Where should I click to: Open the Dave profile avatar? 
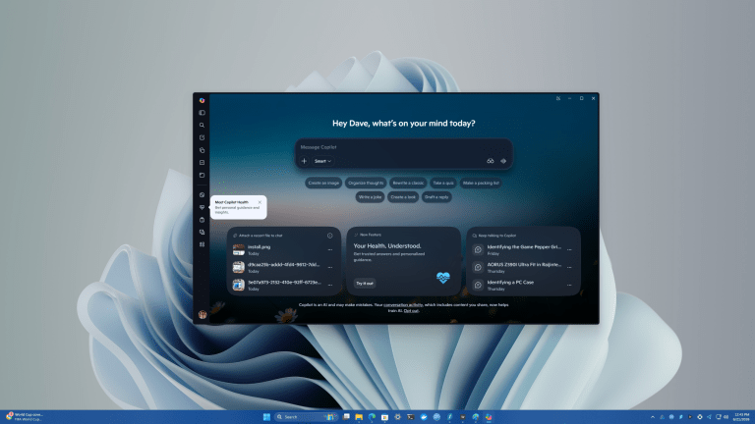(203, 314)
